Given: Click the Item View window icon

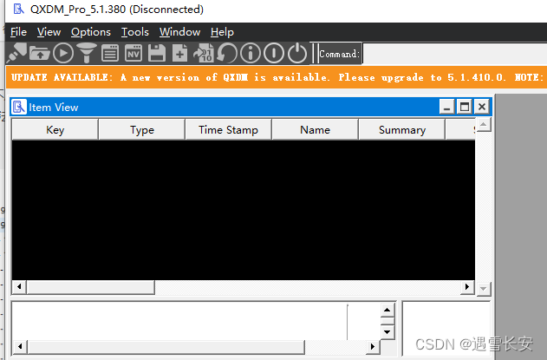Looking at the screenshot, I should coord(19,107).
